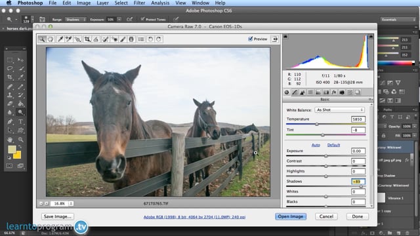Click the Done button

click(x=357, y=216)
